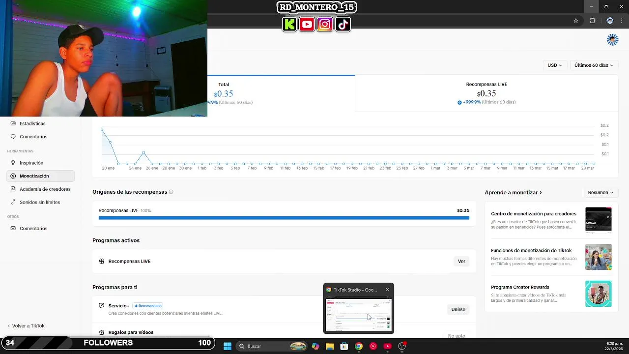
Task: Click the Recomendado badge next to Servicio+
Action: (x=147, y=306)
